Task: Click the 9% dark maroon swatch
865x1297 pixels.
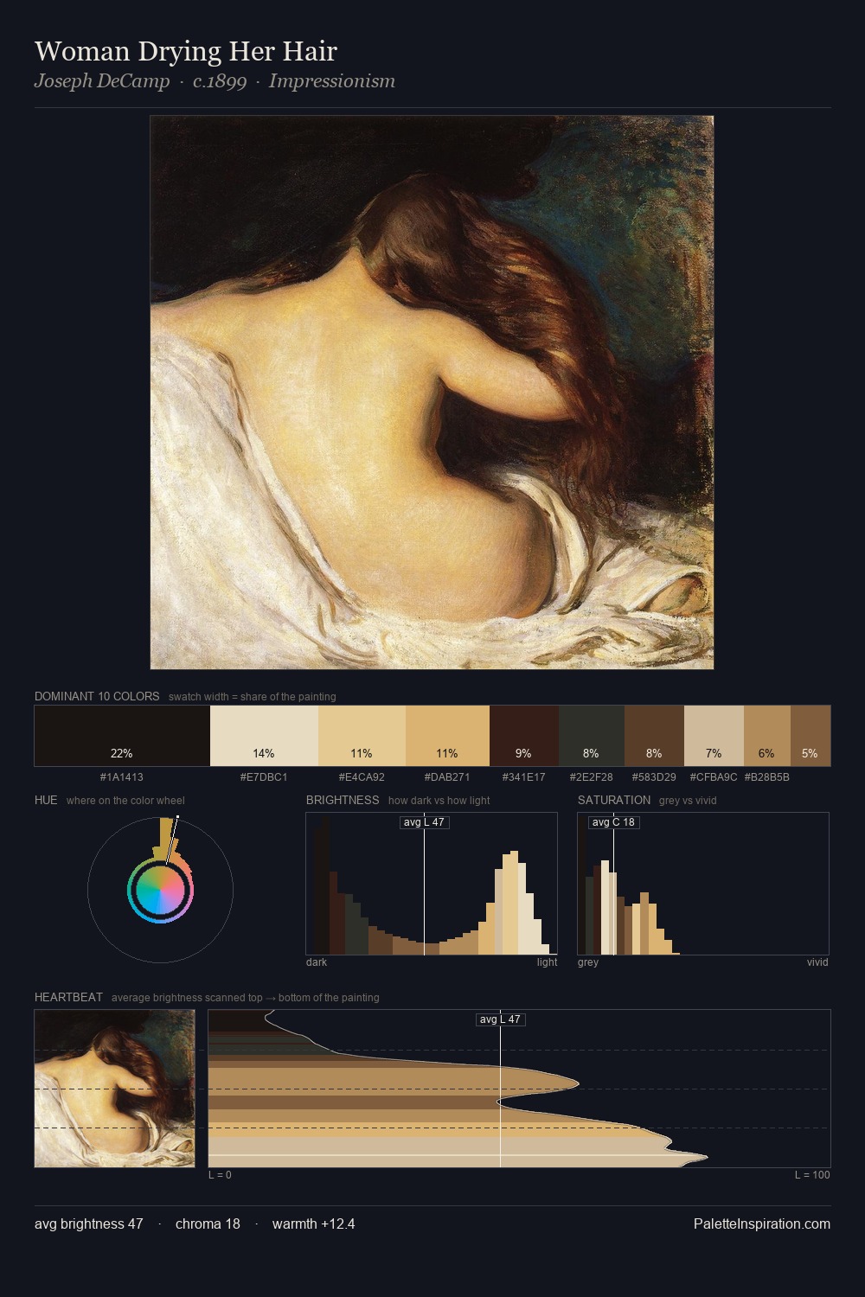Action: 524,736
